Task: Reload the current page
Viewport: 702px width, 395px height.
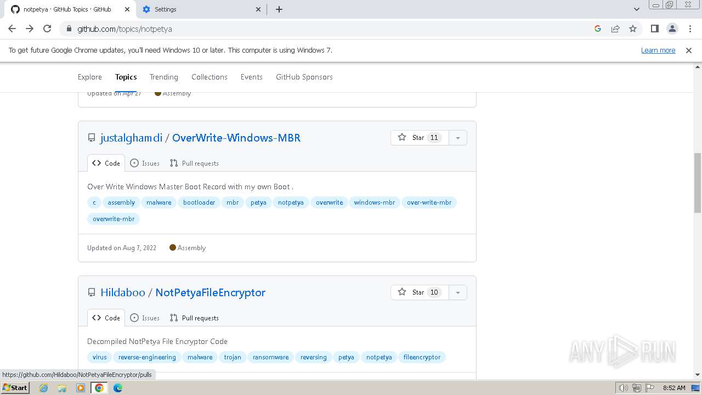Action: 47,29
